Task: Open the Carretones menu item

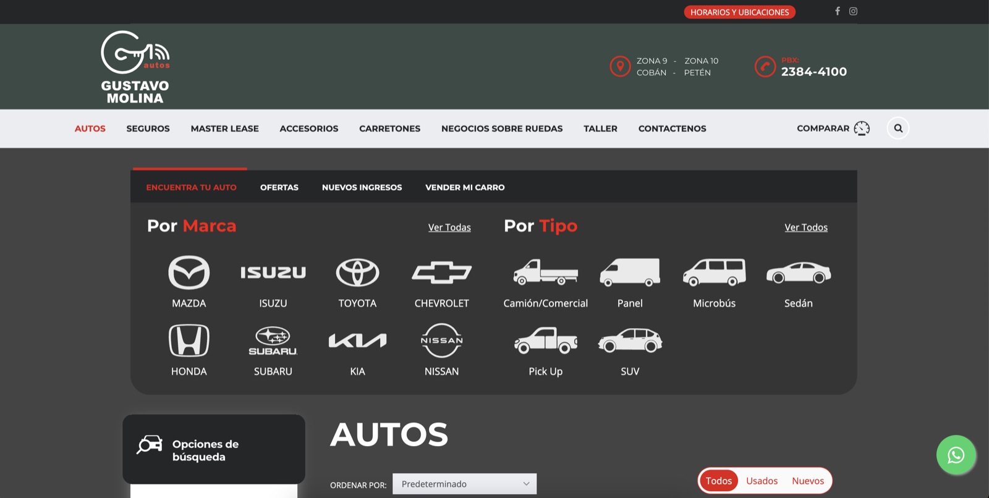Action: (x=390, y=129)
